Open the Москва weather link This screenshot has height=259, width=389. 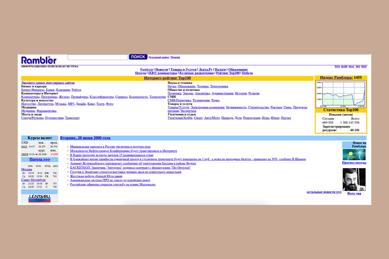coord(27,170)
